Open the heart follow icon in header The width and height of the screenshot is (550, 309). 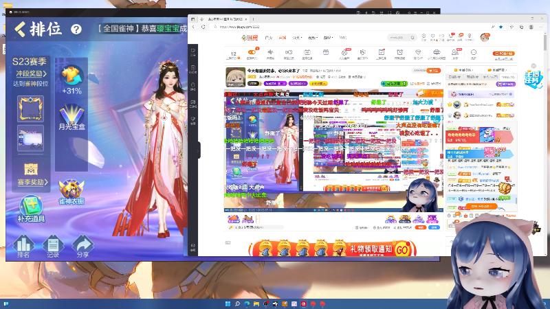click(433, 37)
